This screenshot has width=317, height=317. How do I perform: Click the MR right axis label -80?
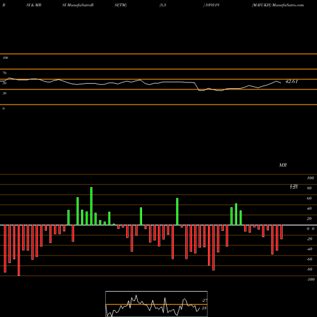[x=309, y=269]
